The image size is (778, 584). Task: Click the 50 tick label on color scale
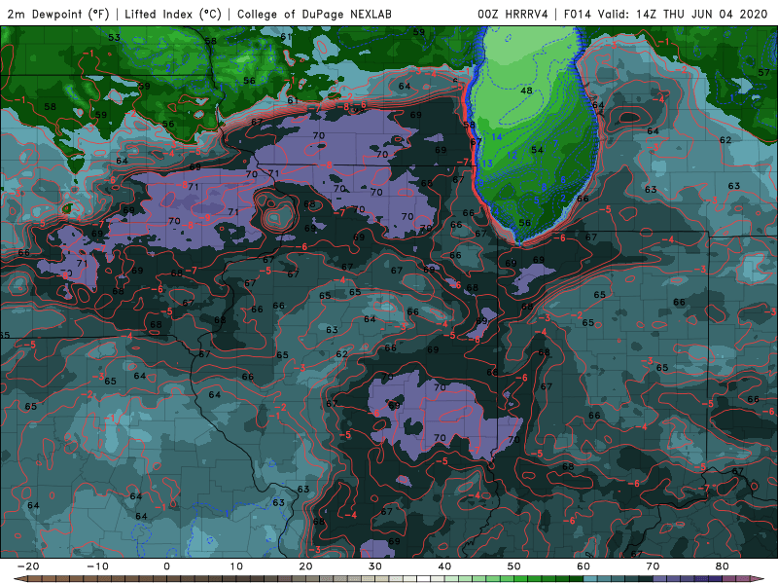click(x=514, y=566)
